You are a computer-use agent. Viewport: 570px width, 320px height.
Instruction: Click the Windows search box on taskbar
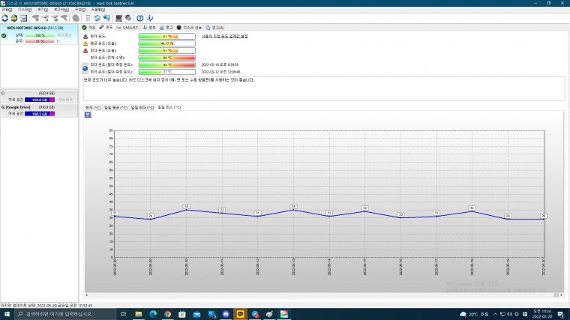[64, 314]
